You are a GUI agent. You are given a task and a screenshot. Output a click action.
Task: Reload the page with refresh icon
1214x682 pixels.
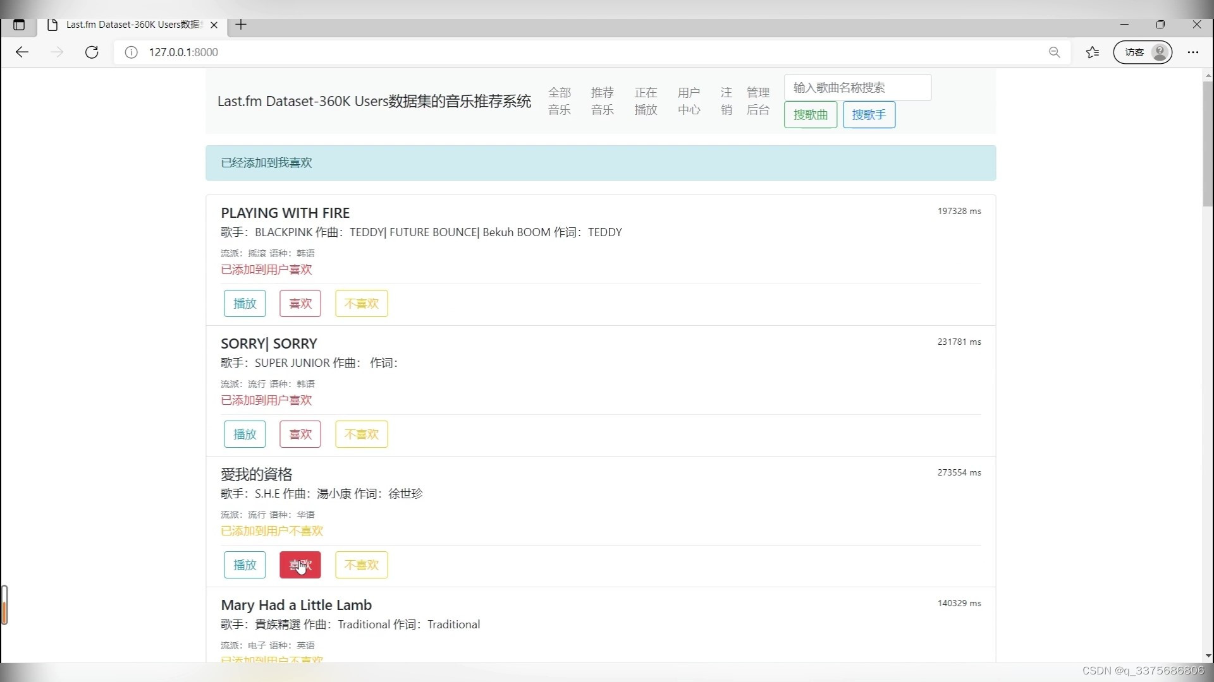point(92,52)
